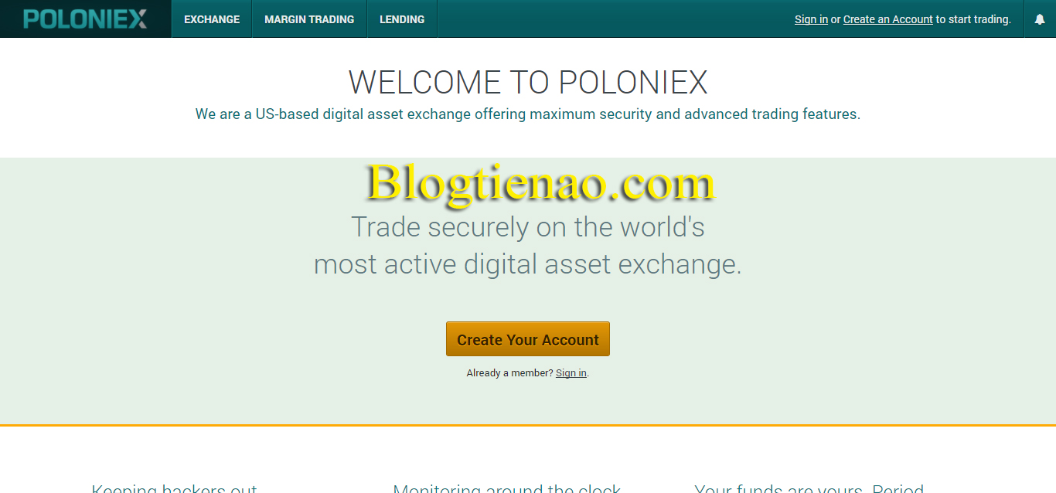Screen dimensions: 1056x493
Task: Click 'most active digital asset exchange.' text
Action: 528,265
